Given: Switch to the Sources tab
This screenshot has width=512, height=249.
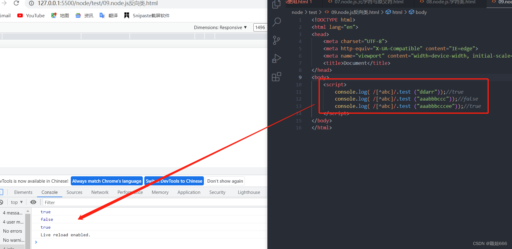Looking at the screenshot, I should click(x=74, y=192).
